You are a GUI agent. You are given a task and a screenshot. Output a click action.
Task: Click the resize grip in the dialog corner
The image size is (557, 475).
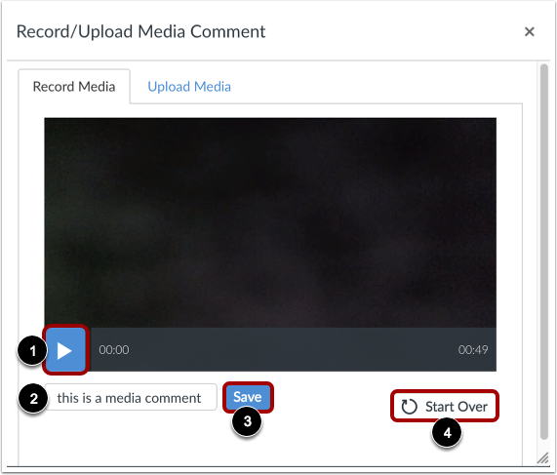tap(542, 458)
